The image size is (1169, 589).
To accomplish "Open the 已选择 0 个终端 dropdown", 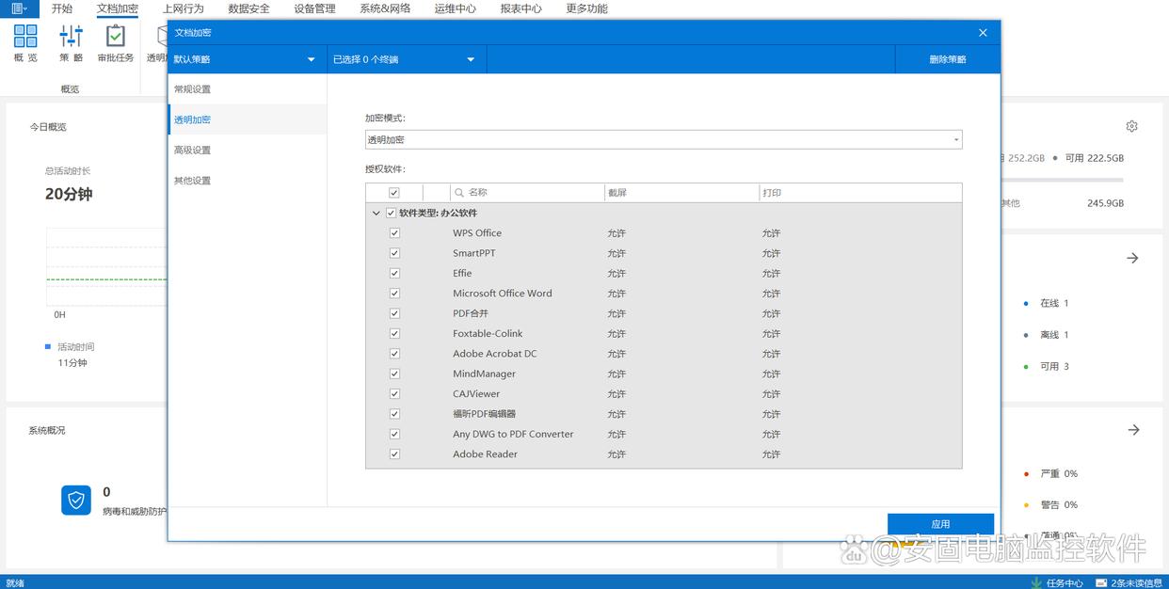I will pyautogui.click(x=471, y=59).
